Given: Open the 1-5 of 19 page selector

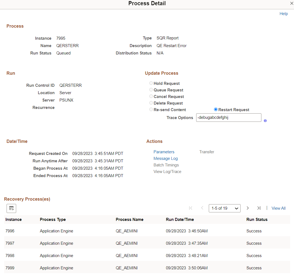Looking at the screenshot, I should (x=224, y=208).
